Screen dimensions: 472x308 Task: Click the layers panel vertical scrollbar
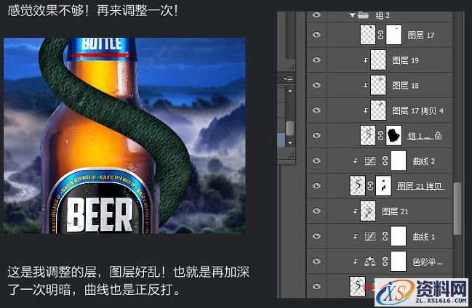coord(457,208)
